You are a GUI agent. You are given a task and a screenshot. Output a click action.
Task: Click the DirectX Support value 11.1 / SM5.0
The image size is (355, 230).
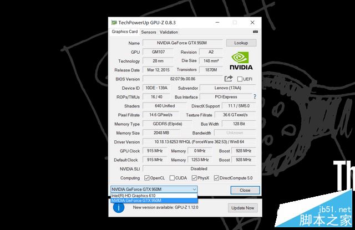pos(239,106)
